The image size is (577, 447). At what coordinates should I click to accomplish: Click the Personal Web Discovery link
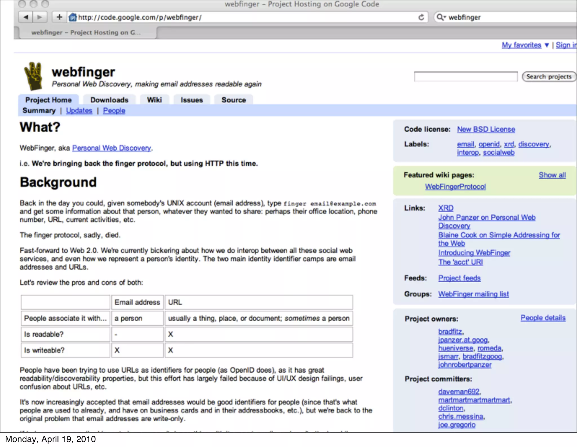[x=112, y=148]
